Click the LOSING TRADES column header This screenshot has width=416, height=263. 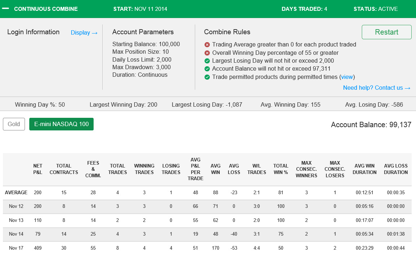[x=171, y=169]
